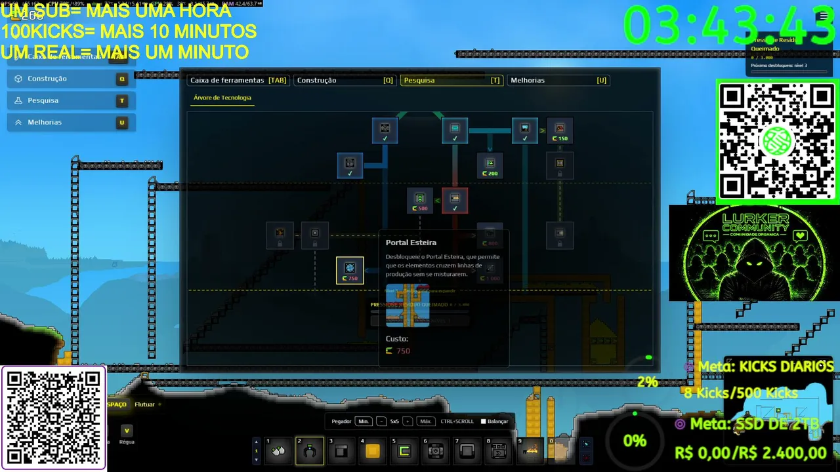Click the 0% circular progress gauge
This screenshot has width=840, height=472.
(x=634, y=441)
